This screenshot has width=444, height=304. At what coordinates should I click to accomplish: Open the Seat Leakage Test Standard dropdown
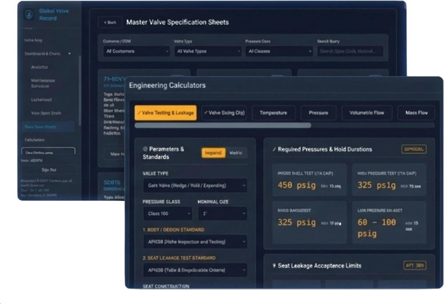(196, 270)
